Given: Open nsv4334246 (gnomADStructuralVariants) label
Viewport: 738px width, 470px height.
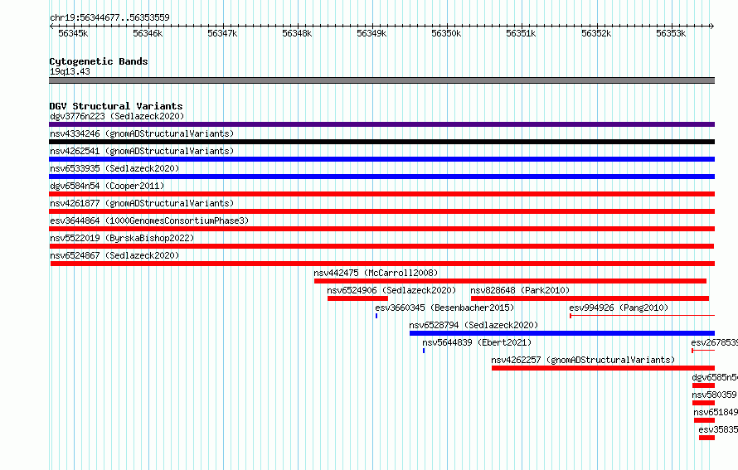Looking at the screenshot, I should 142,133.
